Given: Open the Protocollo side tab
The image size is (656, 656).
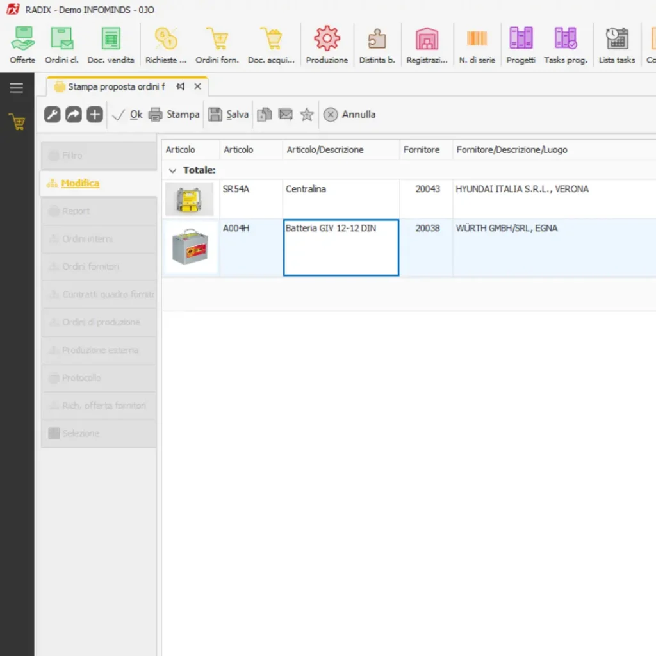Looking at the screenshot, I should tap(99, 378).
